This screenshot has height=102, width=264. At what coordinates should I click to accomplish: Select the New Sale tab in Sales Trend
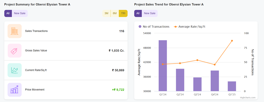[x=150, y=13]
